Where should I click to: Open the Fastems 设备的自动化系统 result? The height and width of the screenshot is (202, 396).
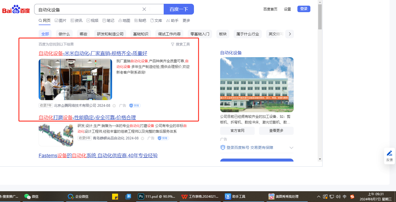tap(98, 155)
